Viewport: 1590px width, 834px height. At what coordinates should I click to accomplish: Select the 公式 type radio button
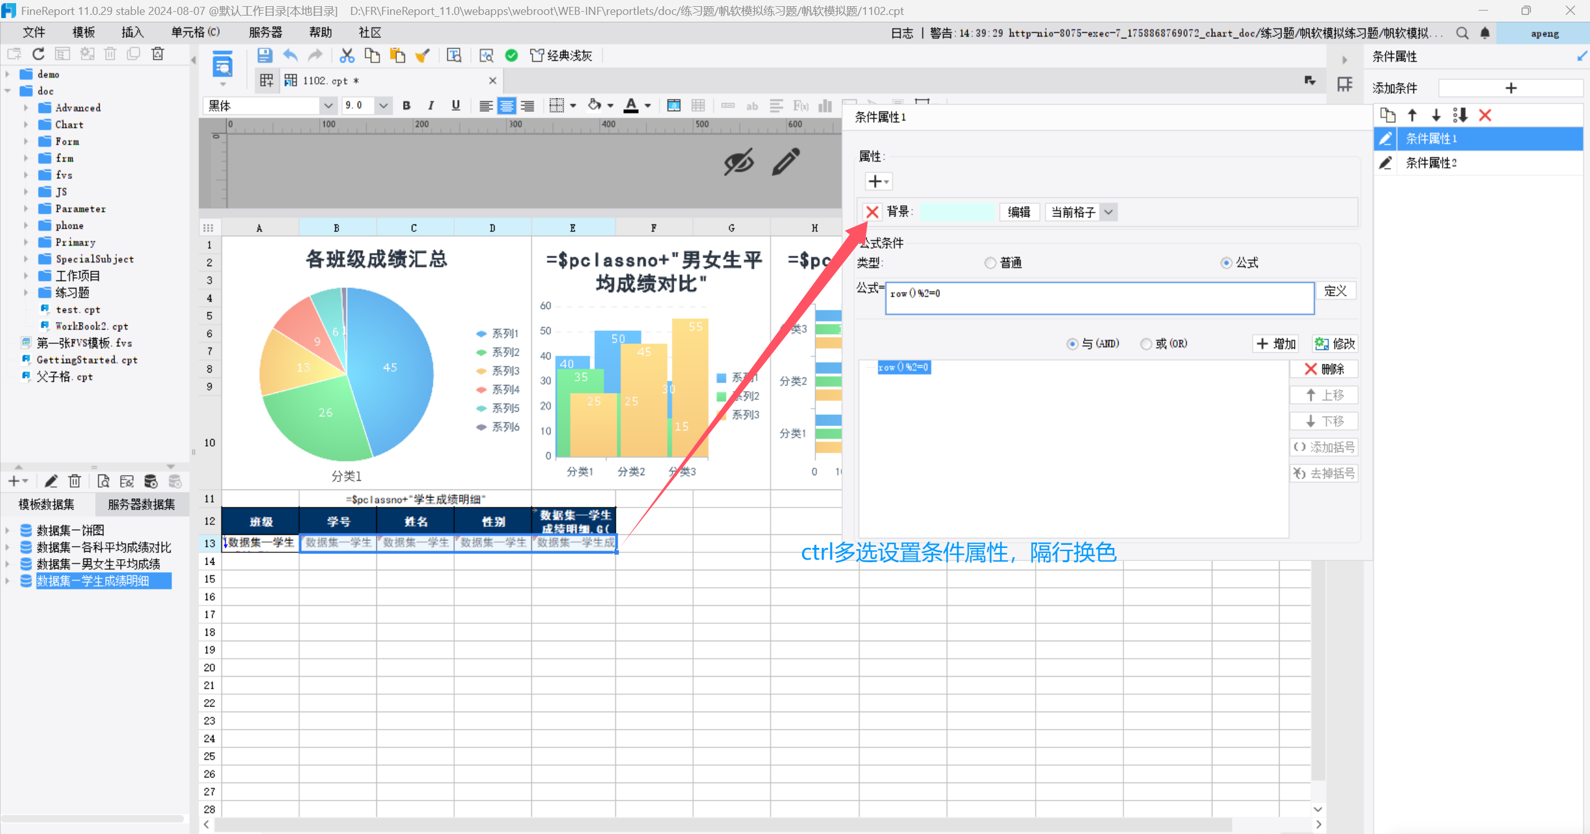pyautogui.click(x=1225, y=263)
